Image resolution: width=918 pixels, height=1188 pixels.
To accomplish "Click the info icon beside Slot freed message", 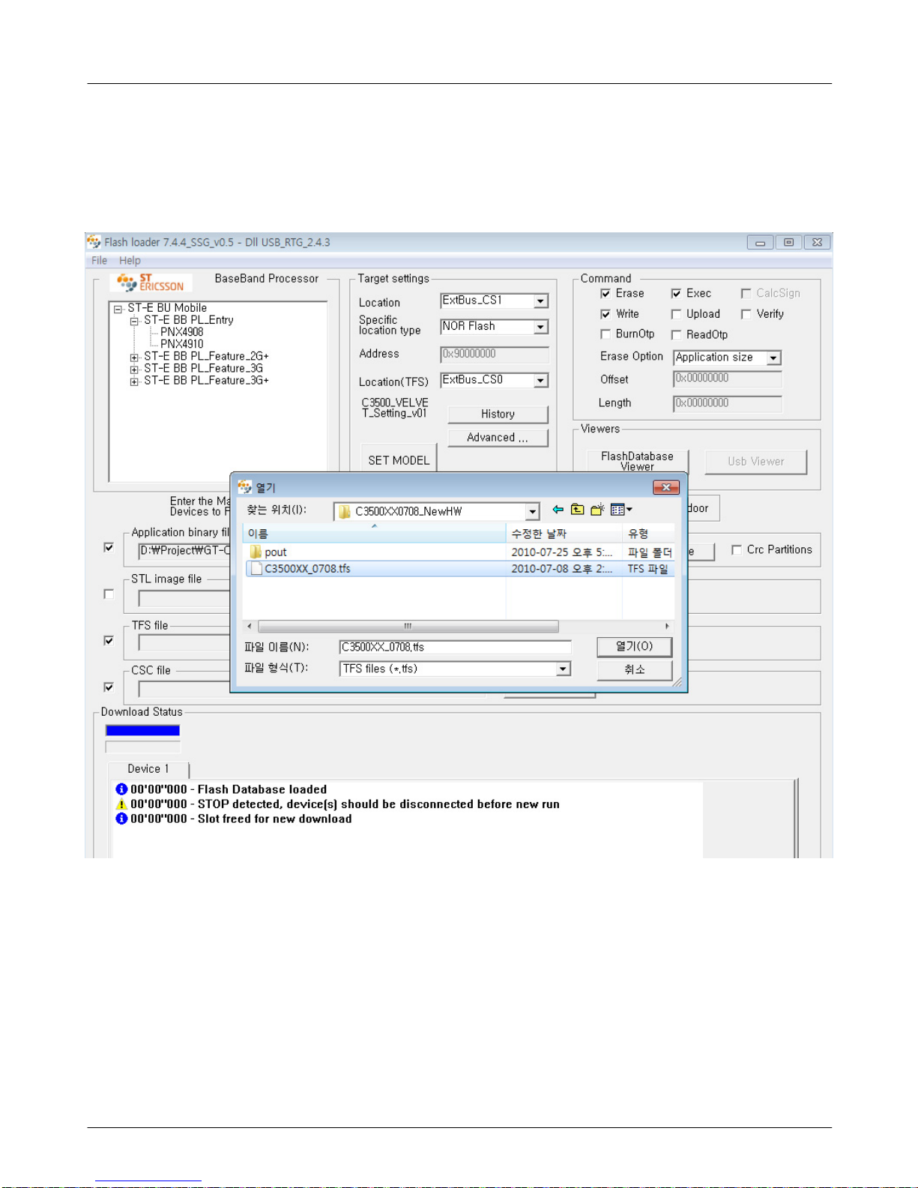I will (121, 818).
